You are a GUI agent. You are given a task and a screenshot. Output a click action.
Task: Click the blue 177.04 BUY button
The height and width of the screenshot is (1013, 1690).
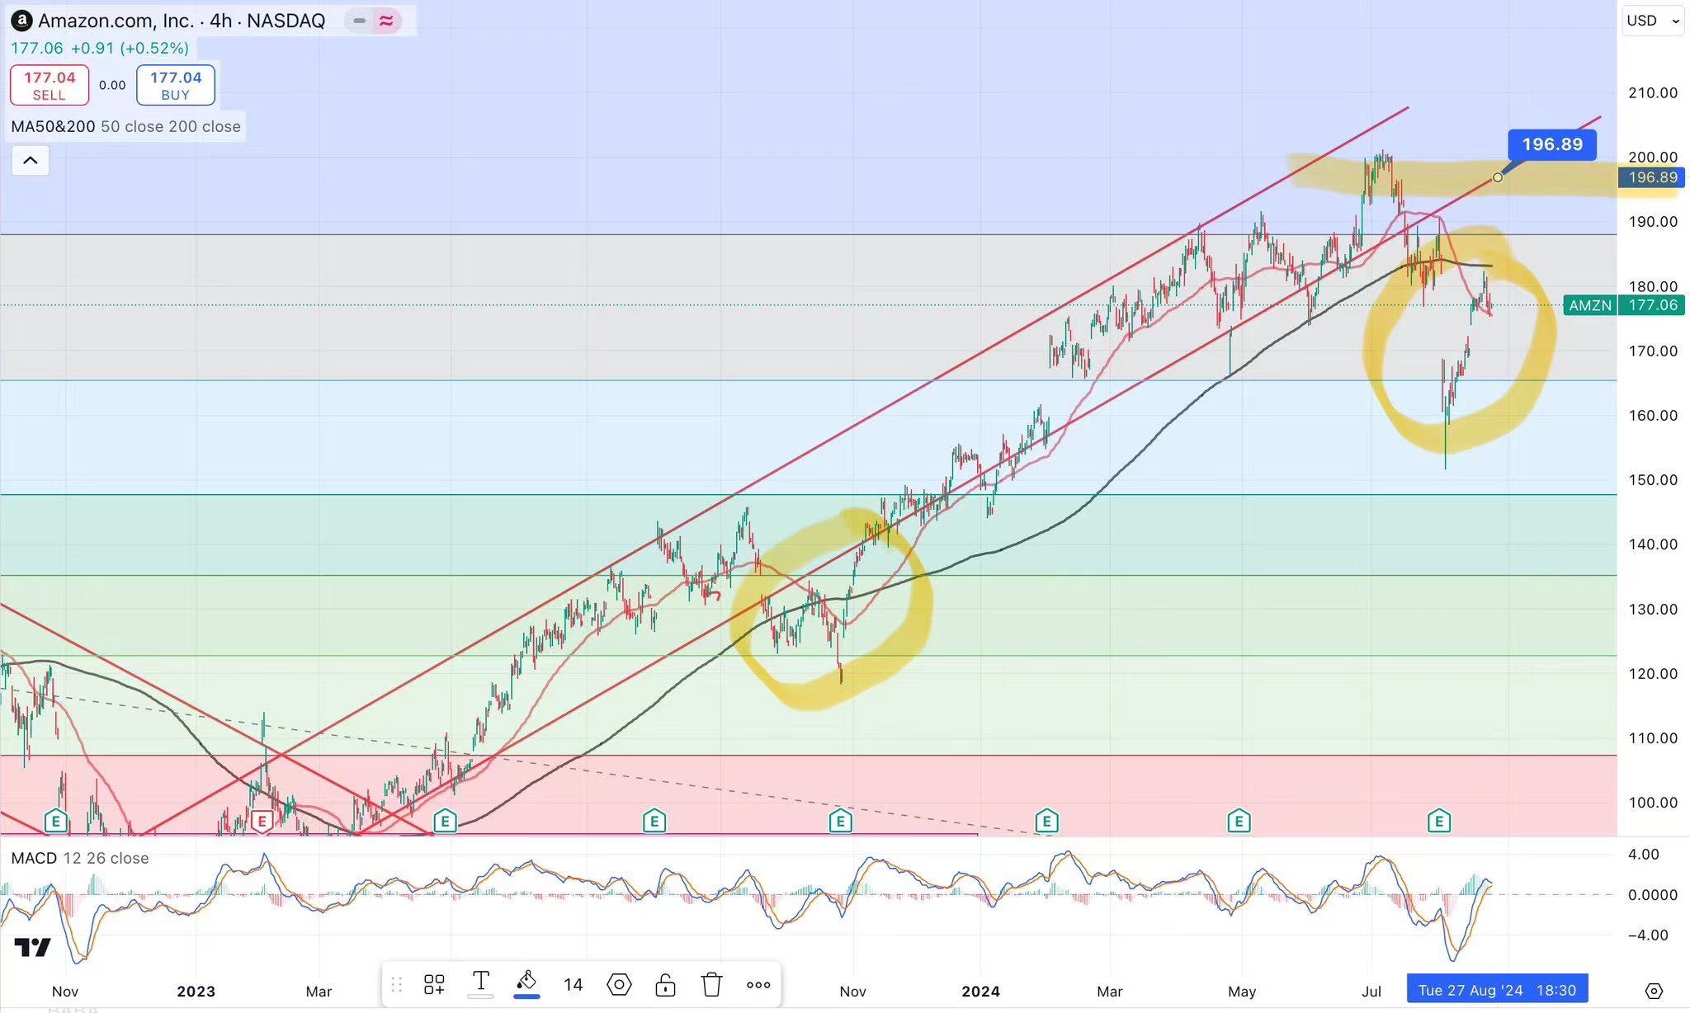coord(176,85)
